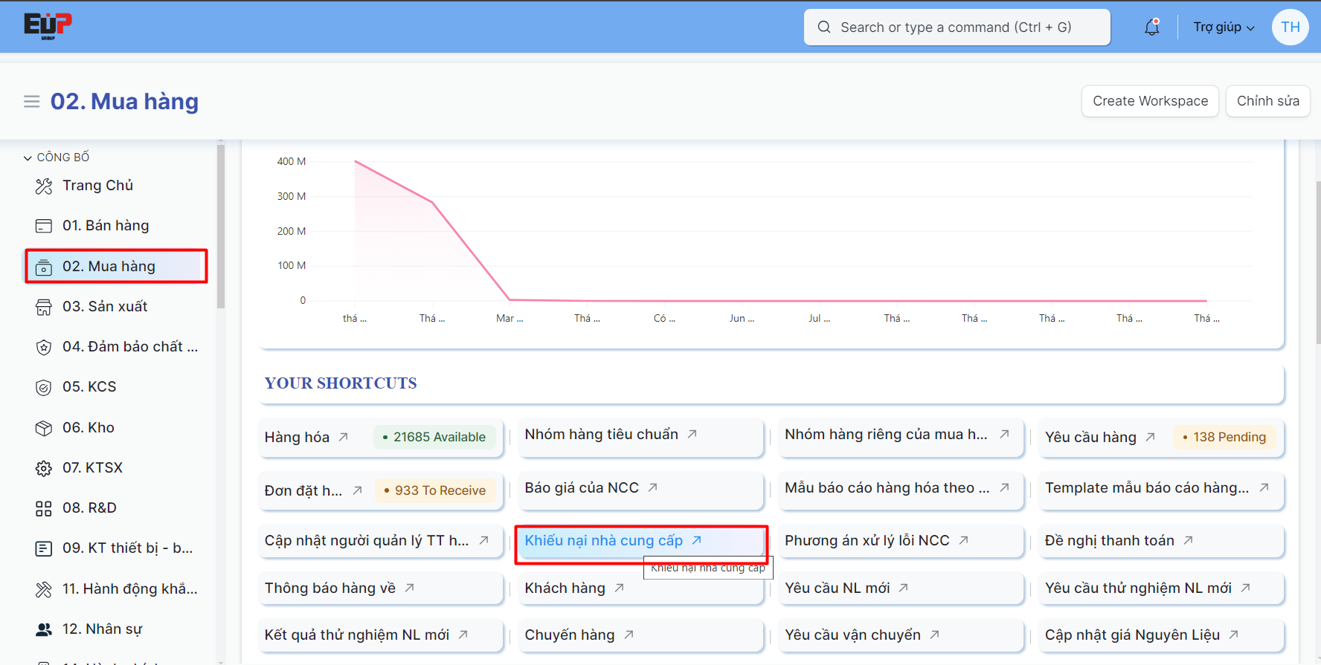Click the Create Workspace button
The image size is (1321, 665).
[x=1149, y=101]
